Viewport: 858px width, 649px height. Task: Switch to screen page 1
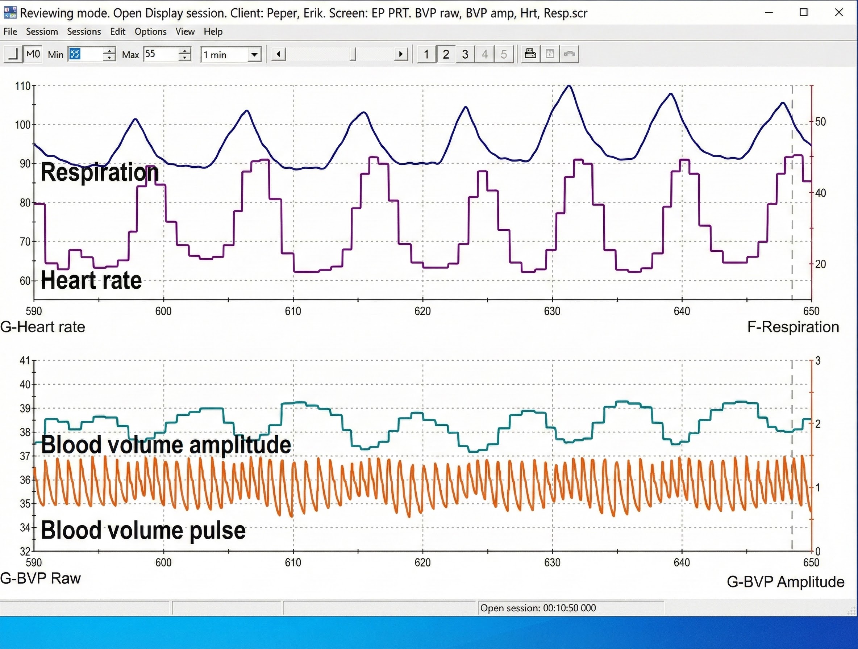point(426,54)
